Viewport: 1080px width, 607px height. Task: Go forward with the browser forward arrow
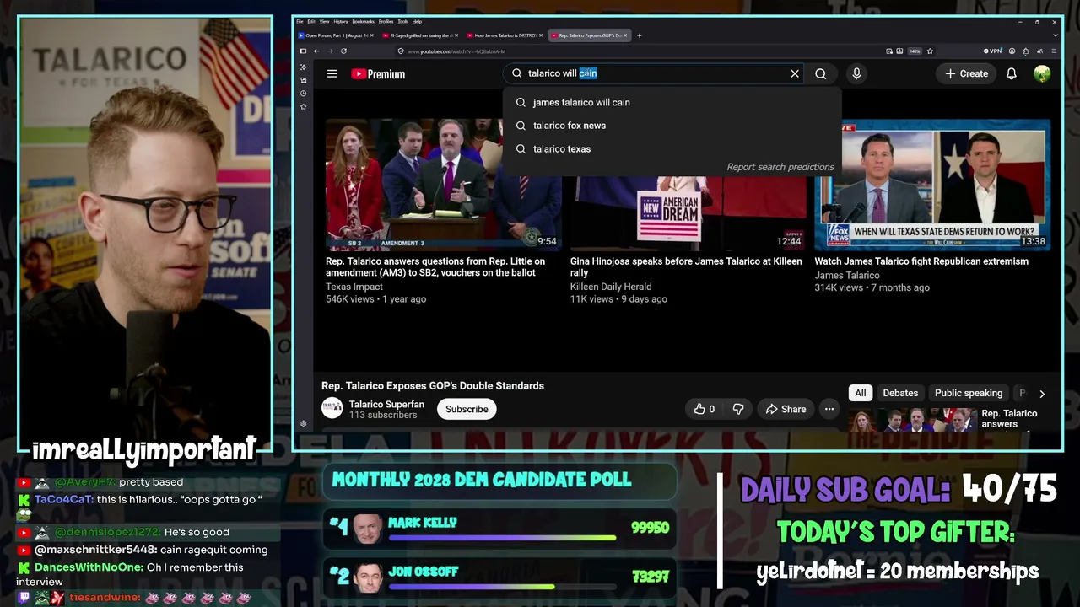[331, 51]
